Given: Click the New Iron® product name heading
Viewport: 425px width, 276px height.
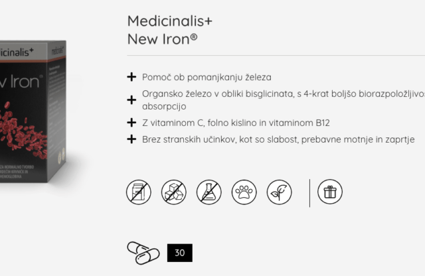Looking at the screenshot, I should (x=162, y=38).
